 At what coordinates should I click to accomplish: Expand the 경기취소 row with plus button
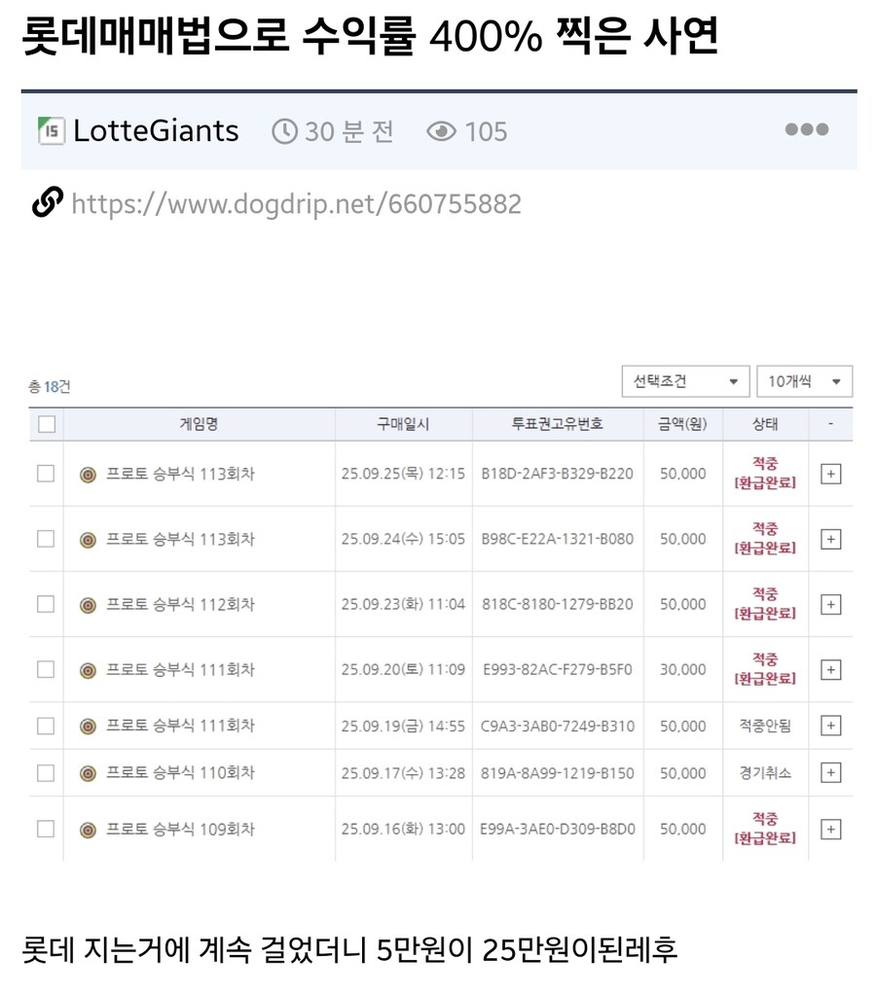(830, 773)
